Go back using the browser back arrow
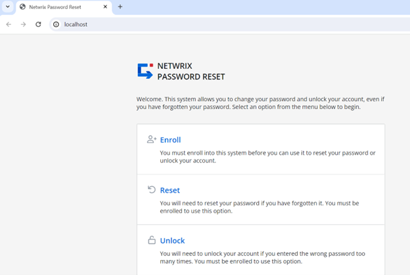This screenshot has height=275, width=410. click(x=9, y=24)
